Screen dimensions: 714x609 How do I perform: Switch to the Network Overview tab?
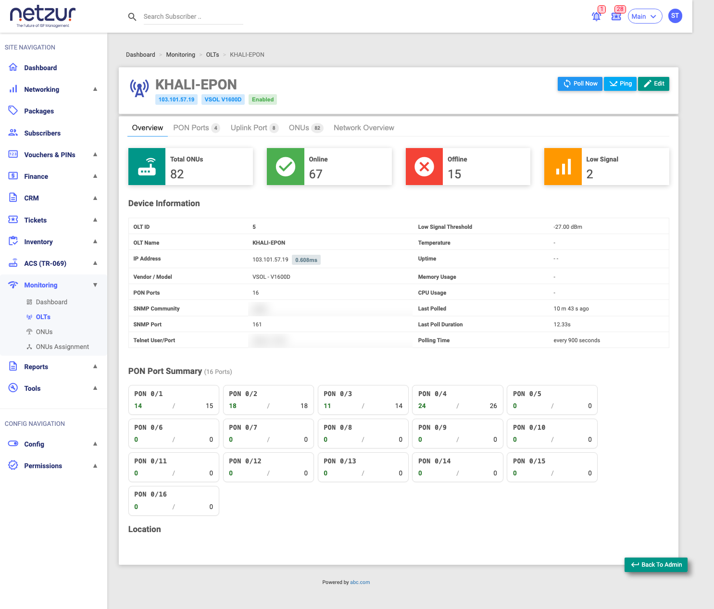coord(364,128)
